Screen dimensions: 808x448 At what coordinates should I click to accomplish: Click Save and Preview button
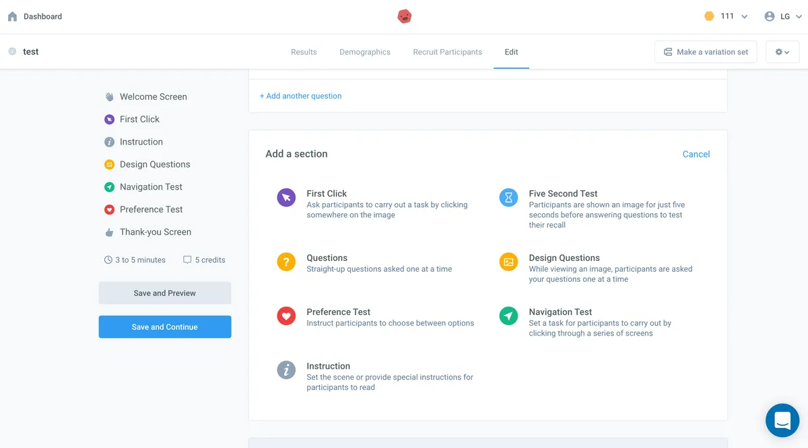pos(165,293)
